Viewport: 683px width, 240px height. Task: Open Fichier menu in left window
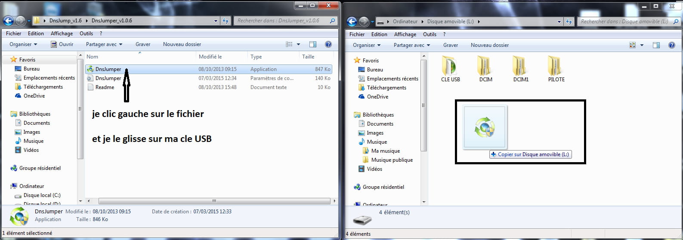tap(13, 34)
